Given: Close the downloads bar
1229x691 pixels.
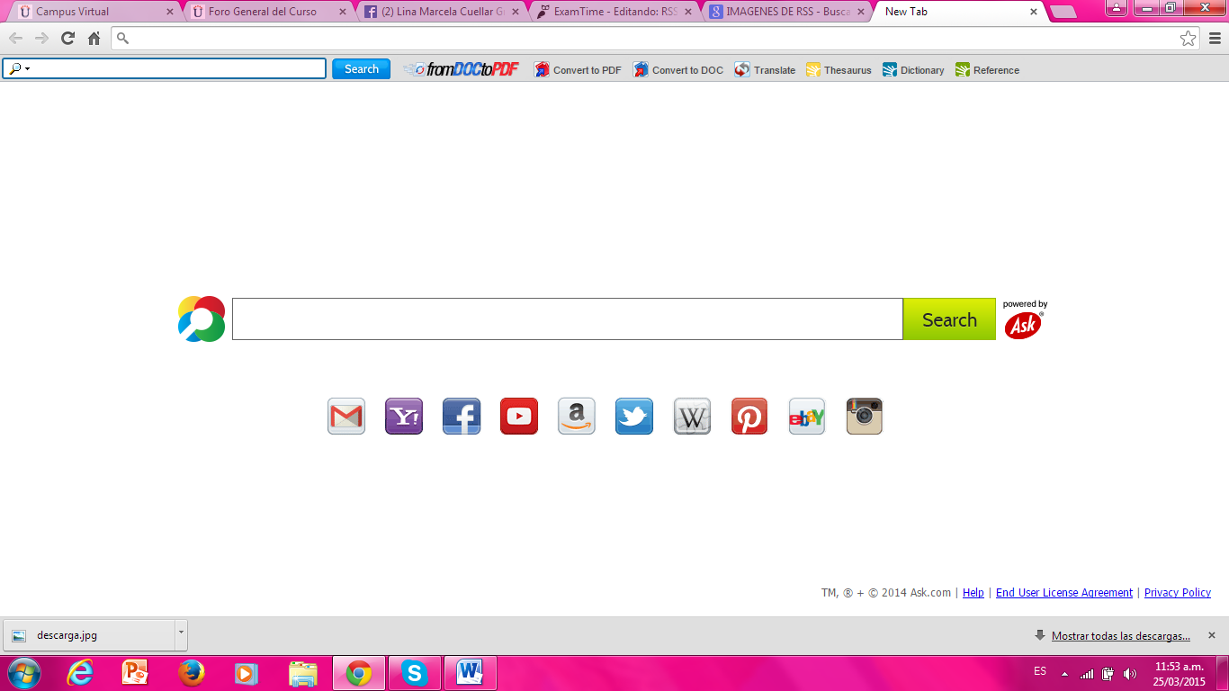Looking at the screenshot, I should tap(1211, 635).
